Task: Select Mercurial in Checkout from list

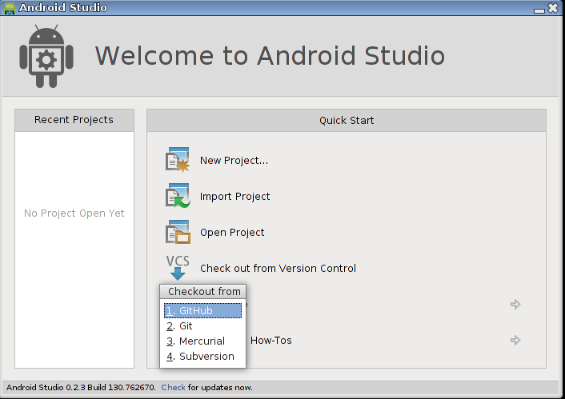Action: point(202,341)
